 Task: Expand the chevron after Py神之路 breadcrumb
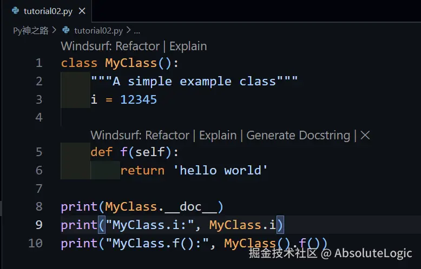tap(55, 30)
